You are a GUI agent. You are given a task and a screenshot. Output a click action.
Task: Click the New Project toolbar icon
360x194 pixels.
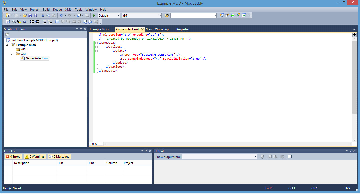(8, 15)
